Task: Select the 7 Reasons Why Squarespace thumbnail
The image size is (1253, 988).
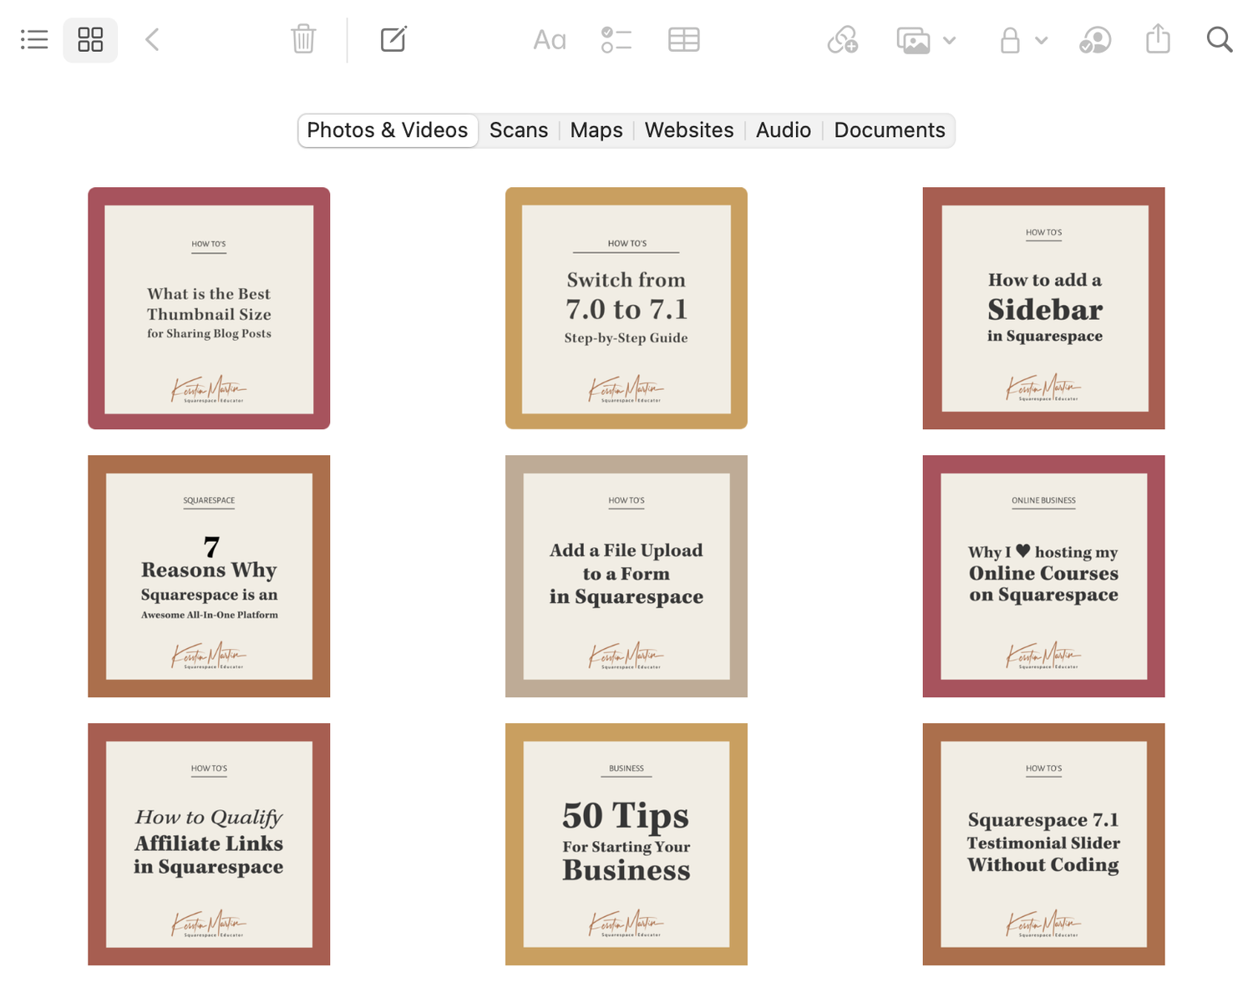Action: [x=209, y=576]
